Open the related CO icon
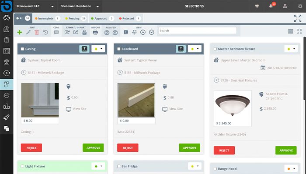Viewport: 306px width, 174px height. coord(115,33)
